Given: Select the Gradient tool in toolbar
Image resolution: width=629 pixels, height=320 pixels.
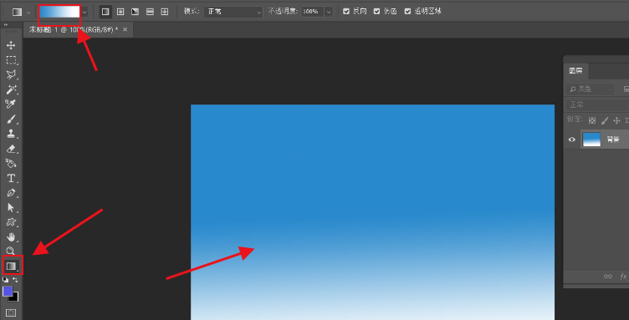Looking at the screenshot, I should (11, 265).
